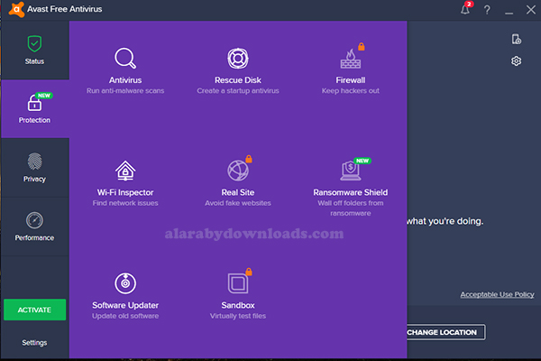
Task: Click 'Update old software' text
Action: 125,316
